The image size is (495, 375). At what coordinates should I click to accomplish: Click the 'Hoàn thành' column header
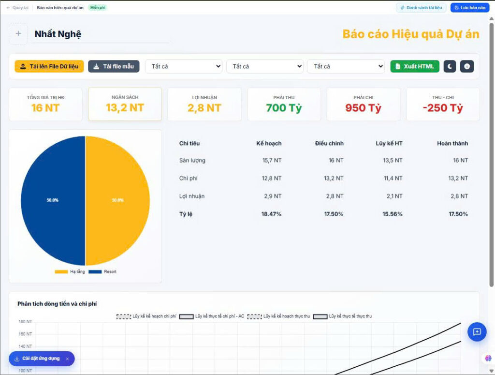452,143
